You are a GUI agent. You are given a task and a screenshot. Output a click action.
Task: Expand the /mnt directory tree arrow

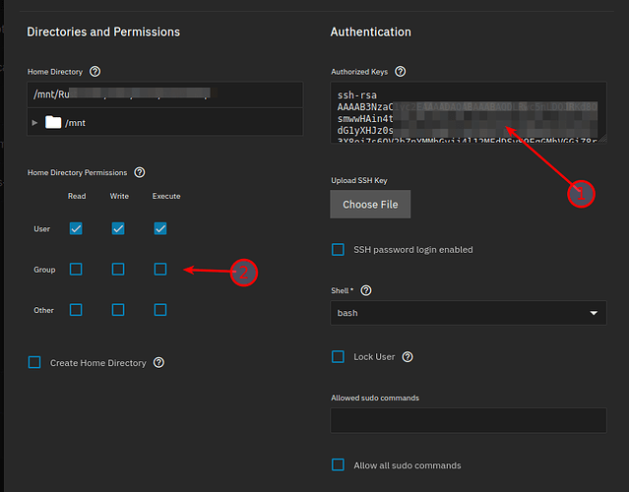click(x=34, y=123)
